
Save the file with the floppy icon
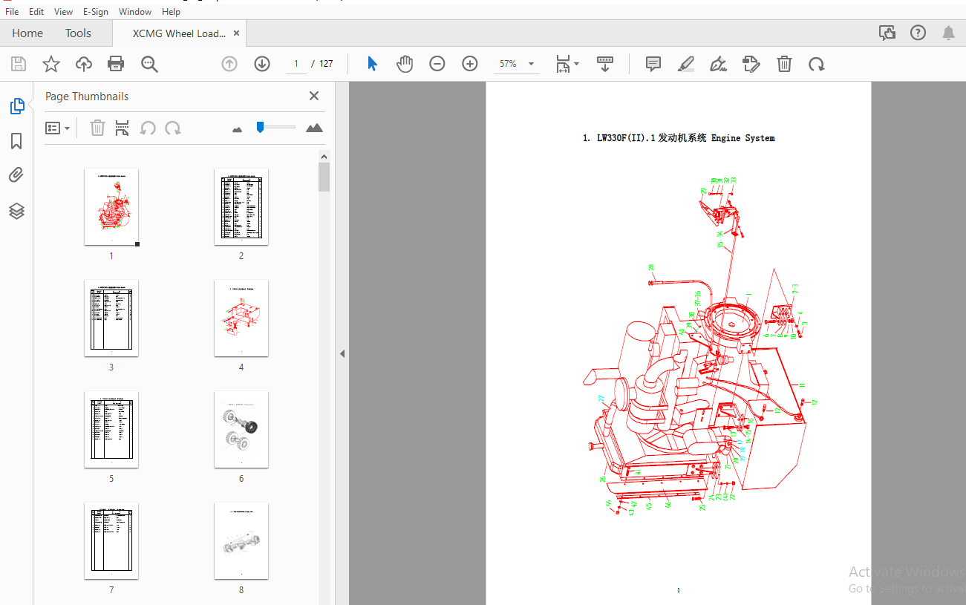[19, 64]
